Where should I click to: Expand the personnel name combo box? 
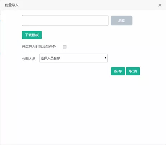[74, 58]
